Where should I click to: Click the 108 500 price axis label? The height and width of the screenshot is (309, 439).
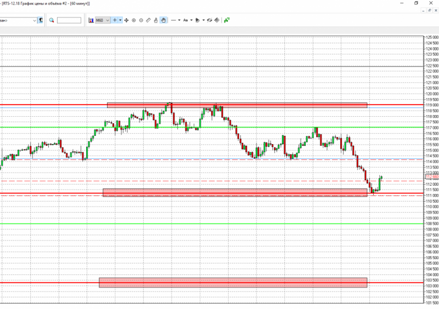[432, 224]
